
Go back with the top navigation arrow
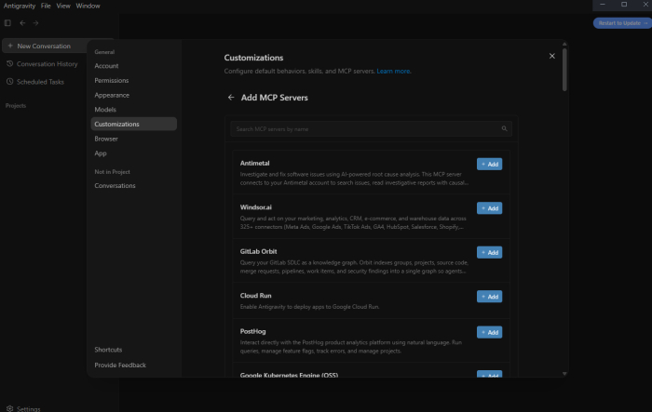[22, 23]
